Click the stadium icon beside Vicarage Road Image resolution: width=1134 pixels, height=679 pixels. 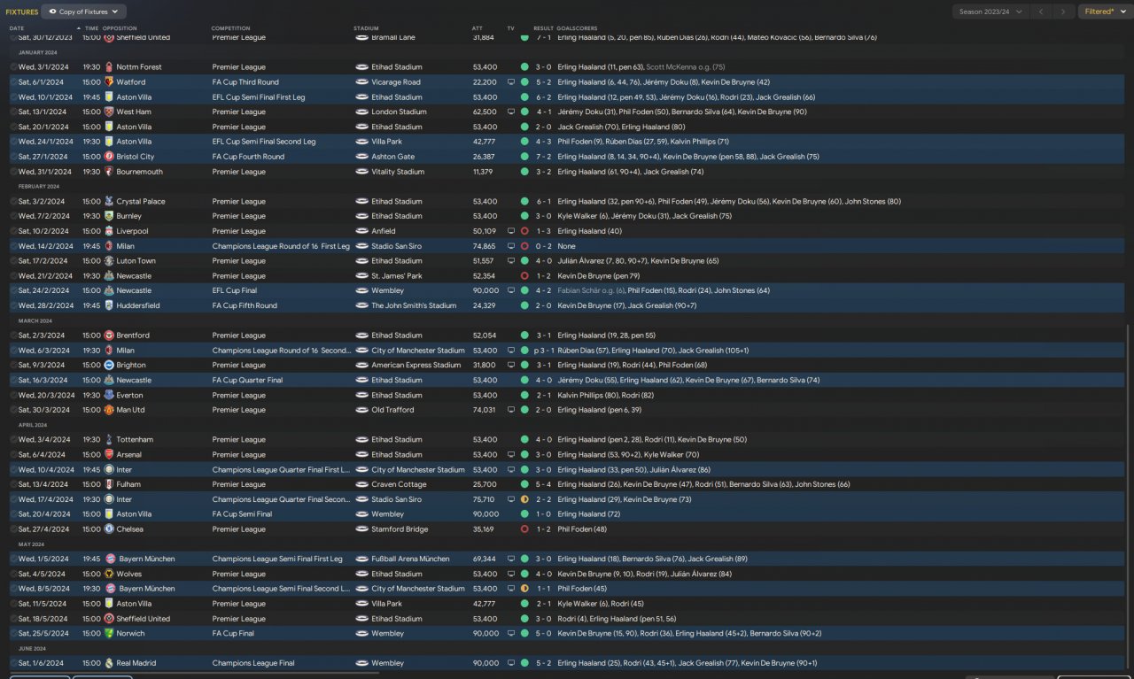click(361, 82)
